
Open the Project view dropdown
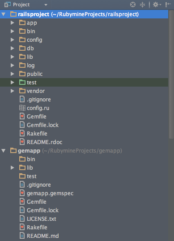point(46,5)
